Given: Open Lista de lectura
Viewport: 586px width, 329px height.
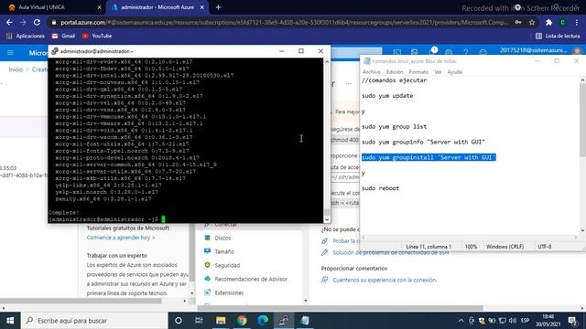Looking at the screenshot, I should [x=558, y=36].
